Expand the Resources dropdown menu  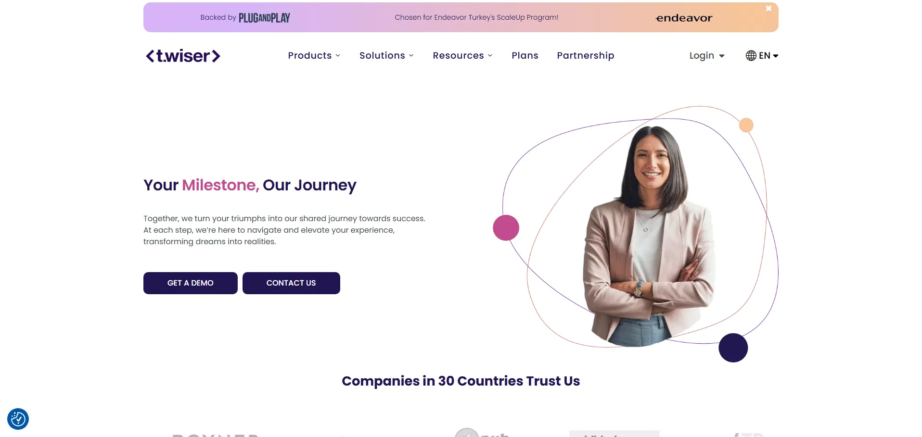tap(462, 56)
